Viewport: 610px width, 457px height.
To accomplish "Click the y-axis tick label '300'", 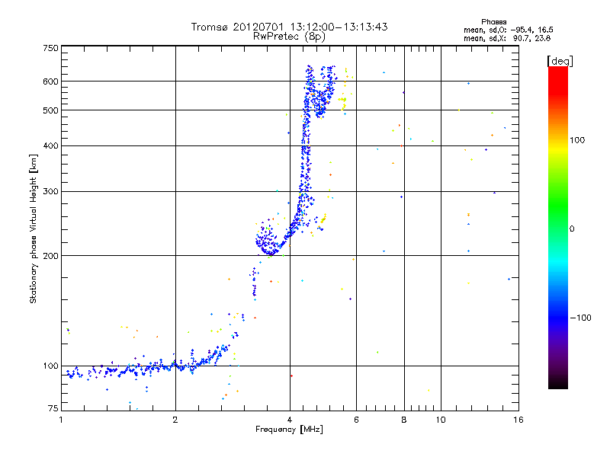I will click(x=51, y=192).
